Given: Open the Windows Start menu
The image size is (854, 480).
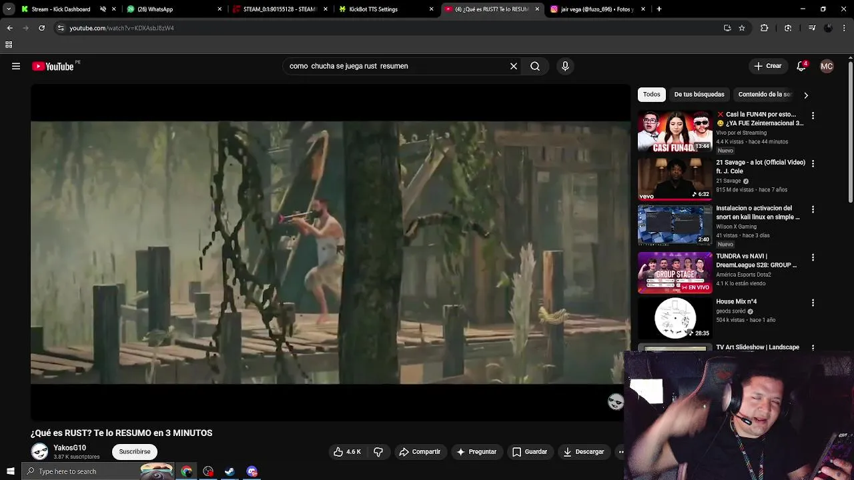Looking at the screenshot, I should [10, 471].
